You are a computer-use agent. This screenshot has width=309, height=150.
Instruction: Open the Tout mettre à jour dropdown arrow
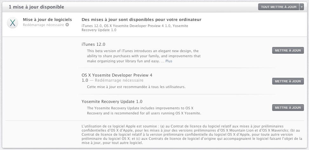tap(301, 7)
